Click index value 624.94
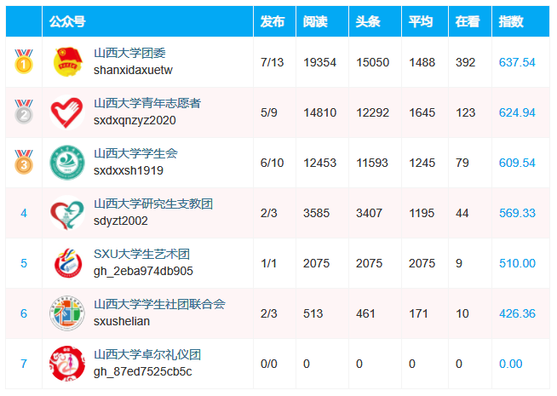The height and width of the screenshot is (396, 557). tap(517, 112)
